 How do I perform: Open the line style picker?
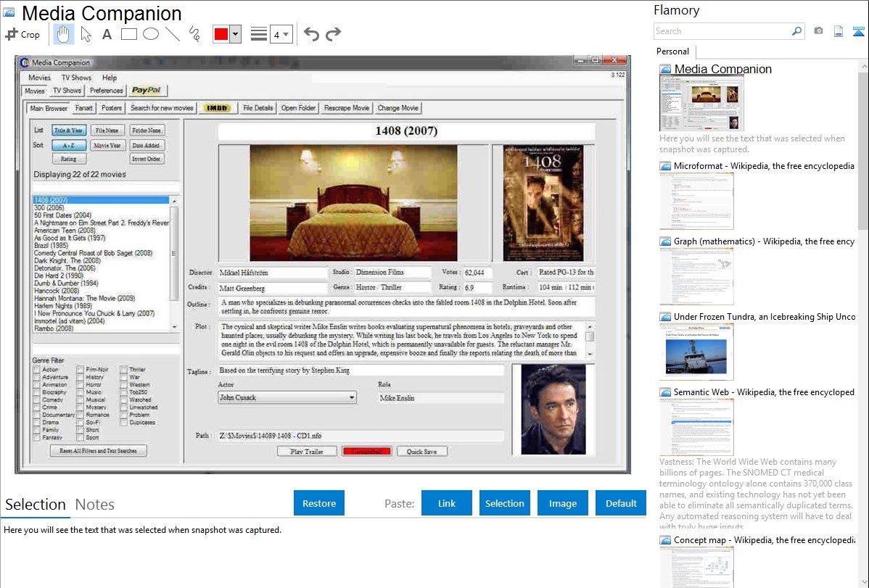pos(258,34)
